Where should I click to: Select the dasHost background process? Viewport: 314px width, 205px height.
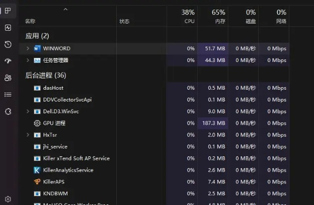53,88
